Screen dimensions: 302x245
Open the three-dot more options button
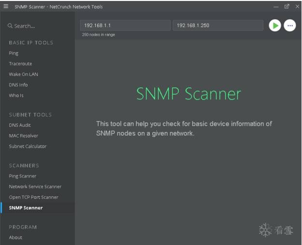[290, 26]
